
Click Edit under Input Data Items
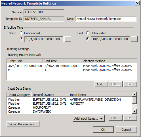pyautogui.click(x=116, y=118)
